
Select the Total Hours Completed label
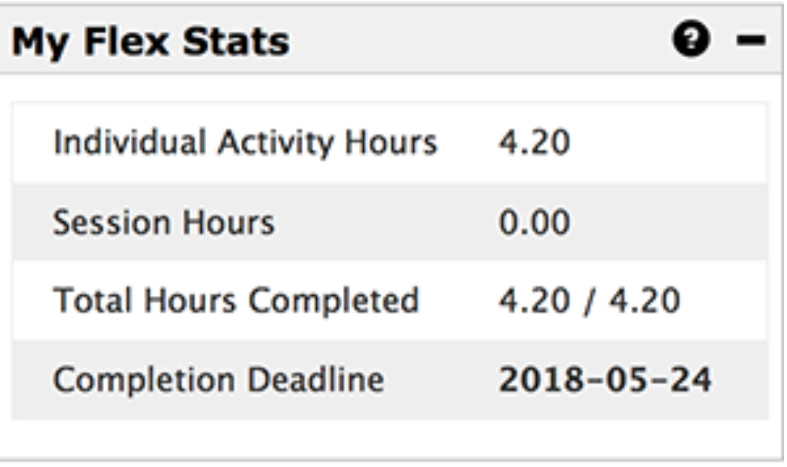pyautogui.click(x=236, y=301)
